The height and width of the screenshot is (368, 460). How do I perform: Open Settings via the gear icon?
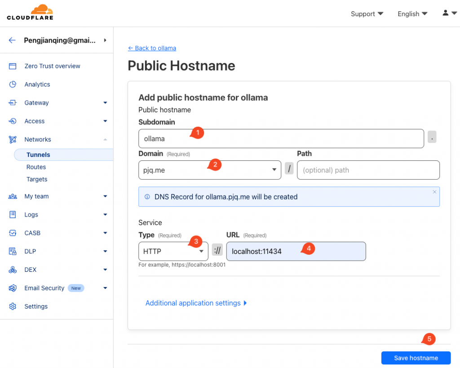(x=13, y=306)
